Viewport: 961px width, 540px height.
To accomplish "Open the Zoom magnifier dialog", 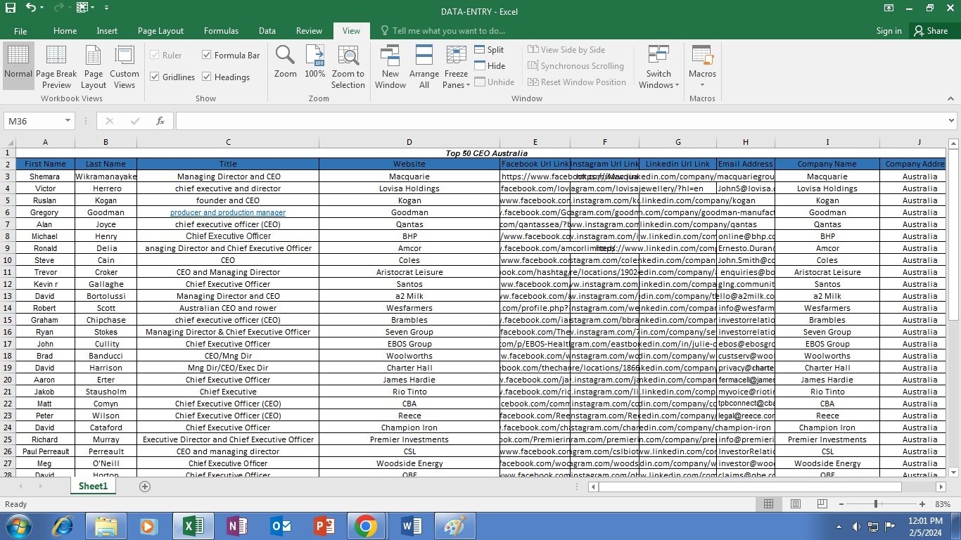I will [x=285, y=62].
